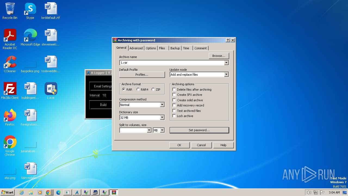348x196 pixels.
Task: Enable Lock archive option
Action: coord(174,116)
